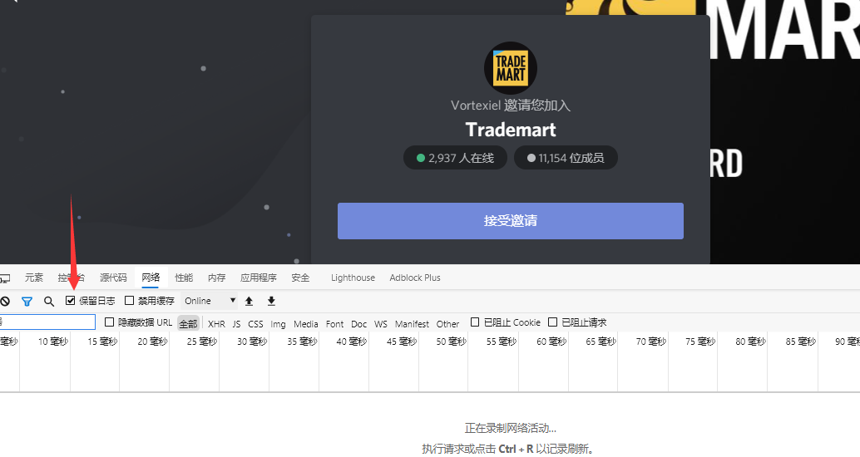Switch to the 应用程序 tab
860x457 pixels.
click(x=259, y=278)
